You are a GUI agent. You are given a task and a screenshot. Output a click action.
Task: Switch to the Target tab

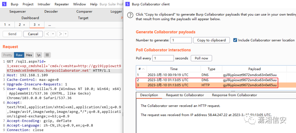tap(83, 18)
